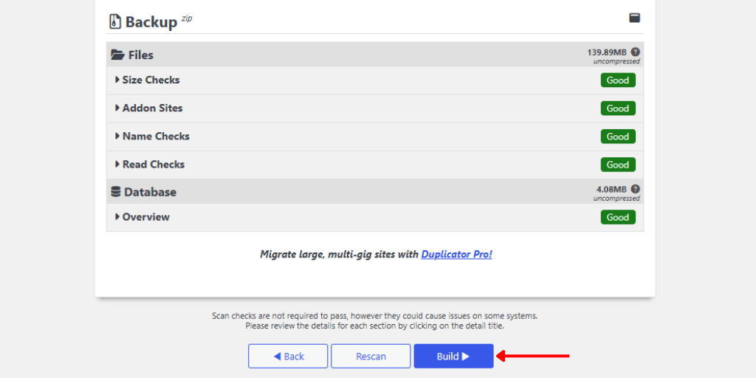Screen dimensions: 756x378
Task: Click the Database stack icon
Action: coord(116,192)
